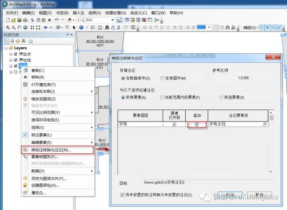The height and width of the screenshot is (210, 287).
Task: Click the Full Extent globe icon
Action: coord(25,27)
